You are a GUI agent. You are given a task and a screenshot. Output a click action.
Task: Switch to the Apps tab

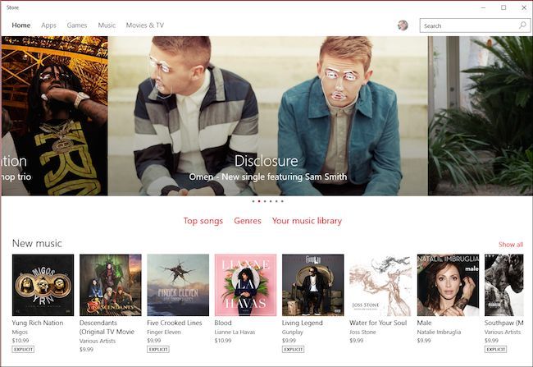tap(48, 25)
